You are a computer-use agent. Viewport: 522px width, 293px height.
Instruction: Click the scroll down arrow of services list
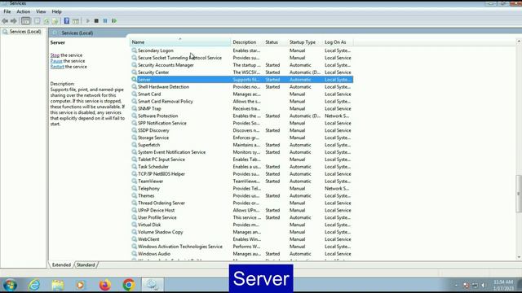pos(519,257)
